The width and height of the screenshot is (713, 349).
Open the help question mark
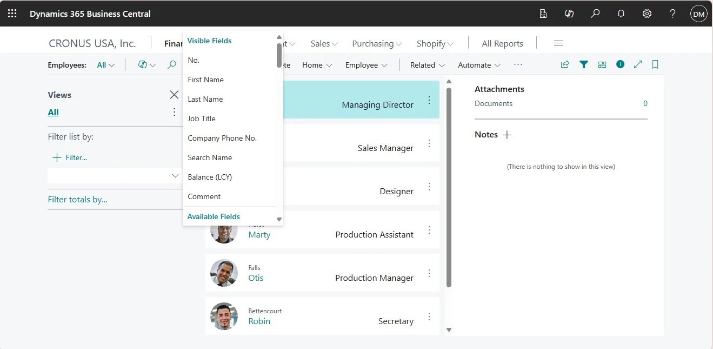673,14
